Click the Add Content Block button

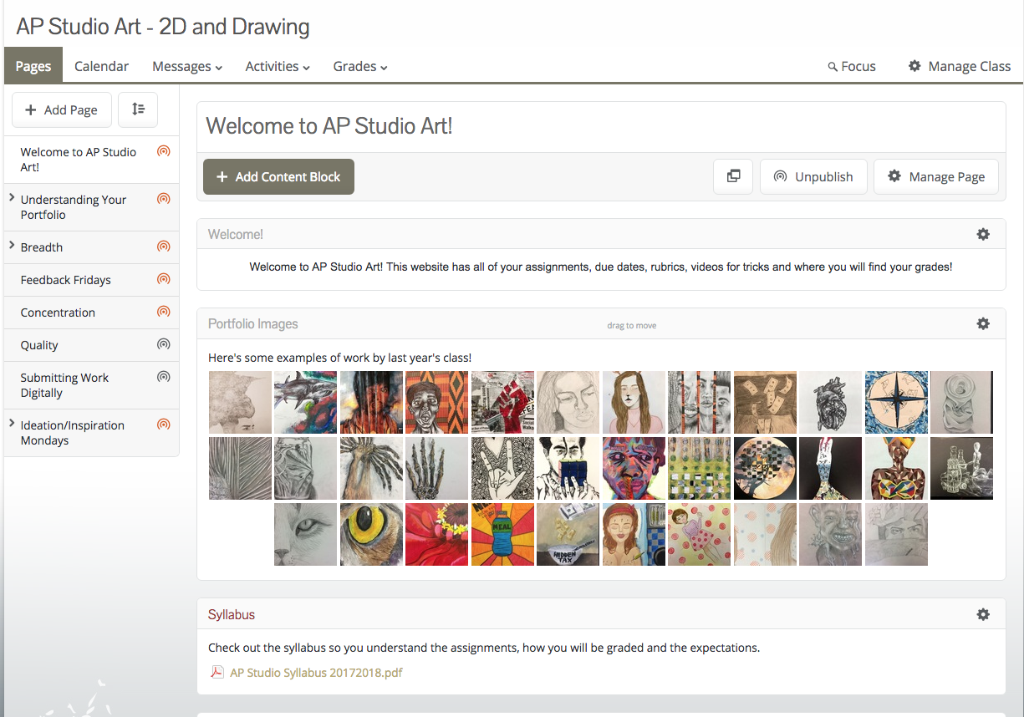278,177
